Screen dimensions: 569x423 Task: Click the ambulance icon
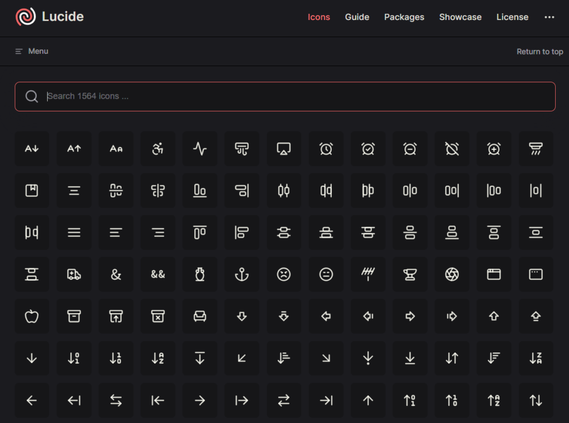click(x=74, y=274)
